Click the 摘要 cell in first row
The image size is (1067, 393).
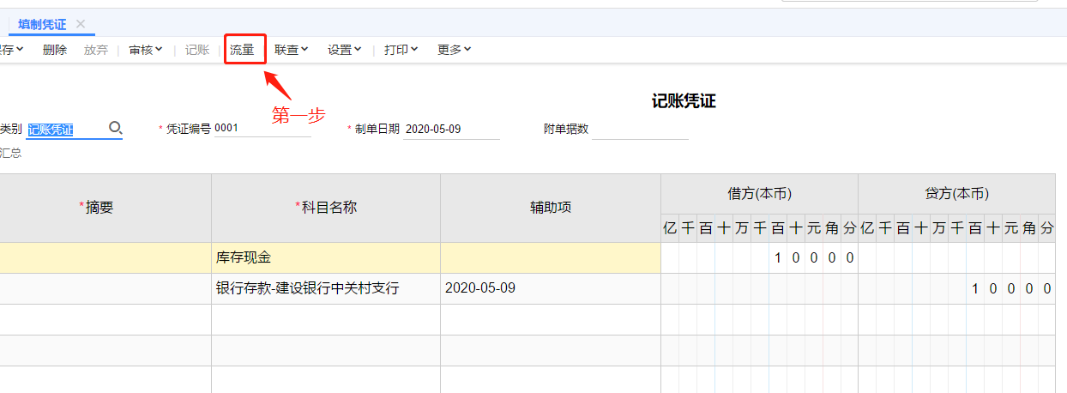(x=105, y=257)
